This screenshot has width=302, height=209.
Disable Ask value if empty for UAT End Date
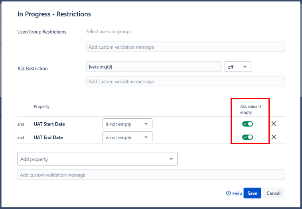click(247, 137)
